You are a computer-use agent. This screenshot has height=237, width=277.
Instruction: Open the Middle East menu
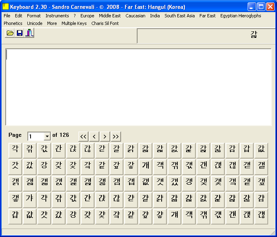(x=110, y=16)
